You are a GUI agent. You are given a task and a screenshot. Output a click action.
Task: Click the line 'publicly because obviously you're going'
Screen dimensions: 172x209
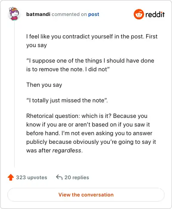(x=91, y=142)
